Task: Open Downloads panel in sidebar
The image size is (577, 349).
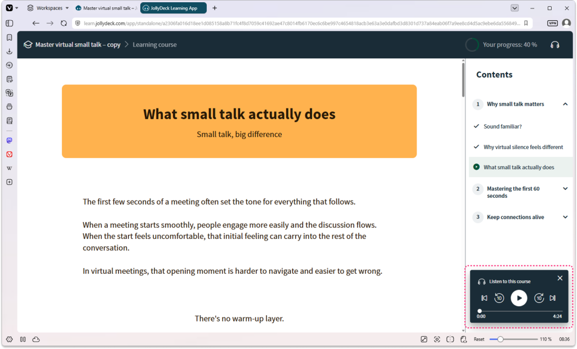Action: pos(10,51)
